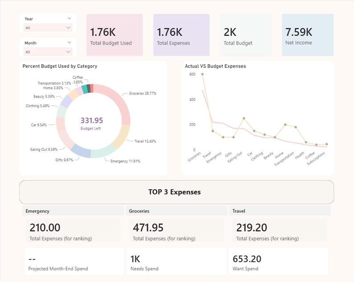
Task: Collapse the Month slicer header chevron
Action: (x=69, y=42)
